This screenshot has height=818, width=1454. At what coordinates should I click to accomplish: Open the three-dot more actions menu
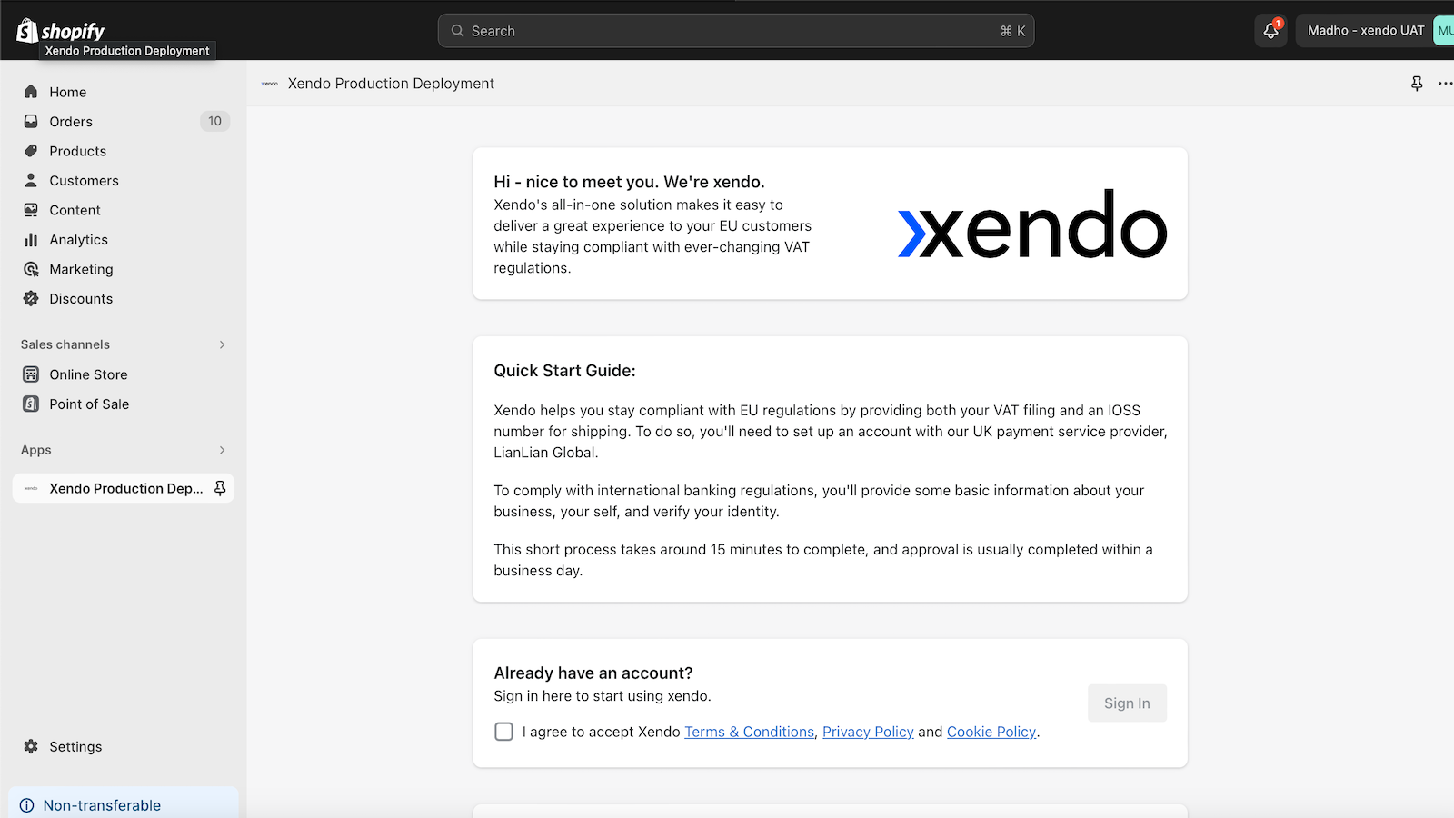pos(1445,84)
